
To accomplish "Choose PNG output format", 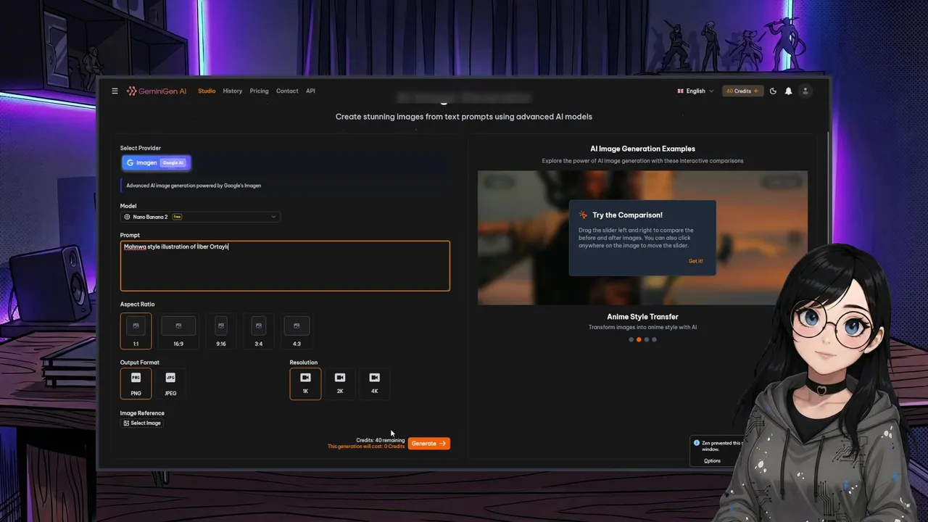I will click(136, 384).
